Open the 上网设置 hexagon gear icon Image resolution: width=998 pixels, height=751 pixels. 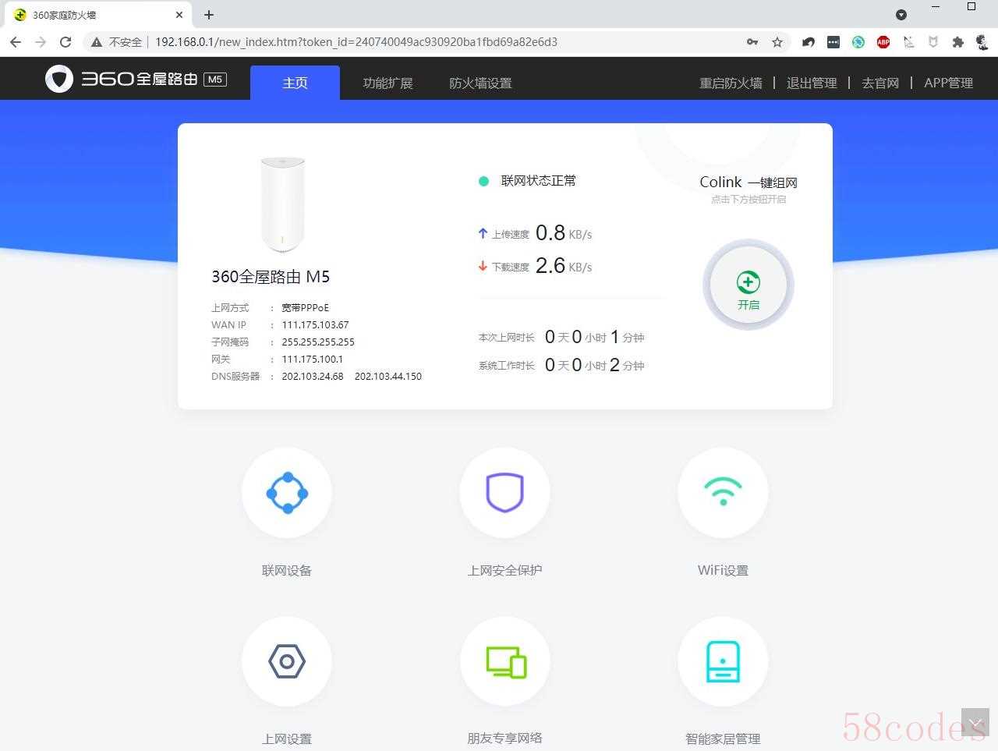287,661
